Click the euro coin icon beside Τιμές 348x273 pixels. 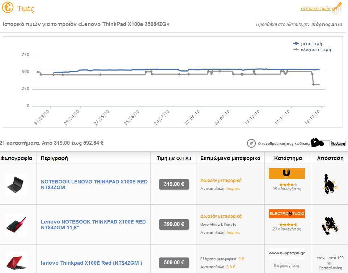[x=8, y=8]
